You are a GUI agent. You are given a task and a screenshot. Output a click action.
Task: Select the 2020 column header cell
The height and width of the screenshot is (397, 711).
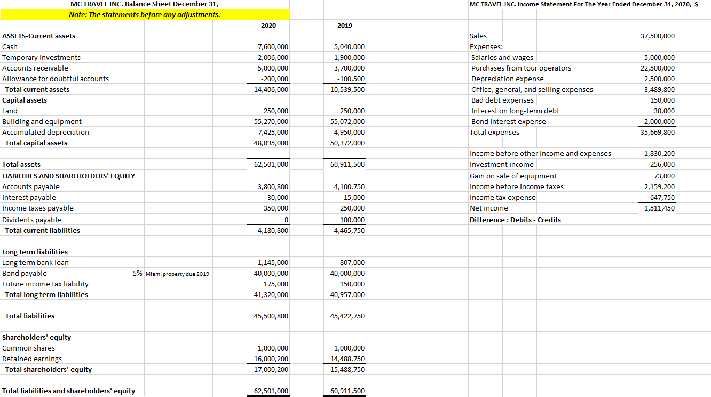pyautogui.click(x=268, y=25)
